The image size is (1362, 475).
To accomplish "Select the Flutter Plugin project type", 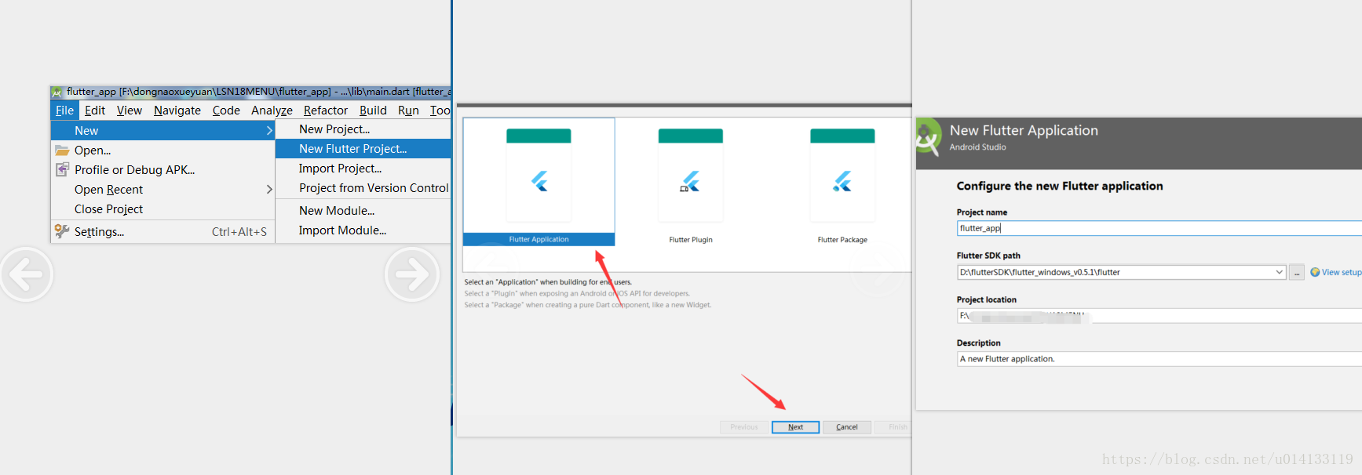I will click(x=690, y=182).
